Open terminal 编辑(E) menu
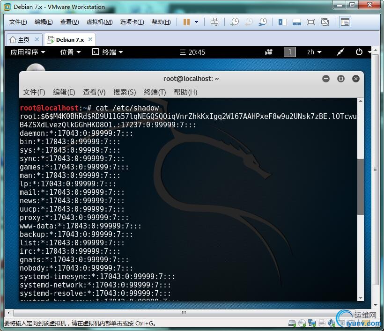 64,92
